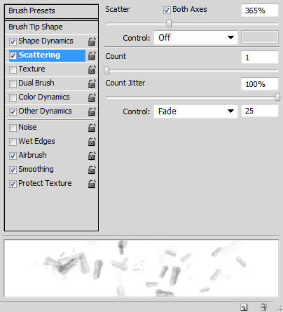Select the Other Dynamics label
283x312 pixels.
tap(45, 111)
